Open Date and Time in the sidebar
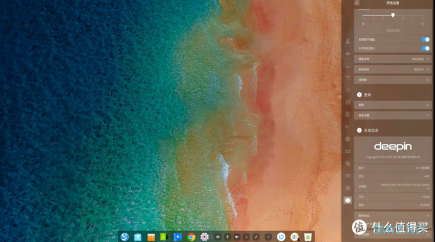 (x=347, y=139)
